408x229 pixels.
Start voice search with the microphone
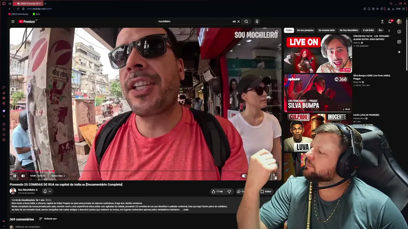(257, 22)
